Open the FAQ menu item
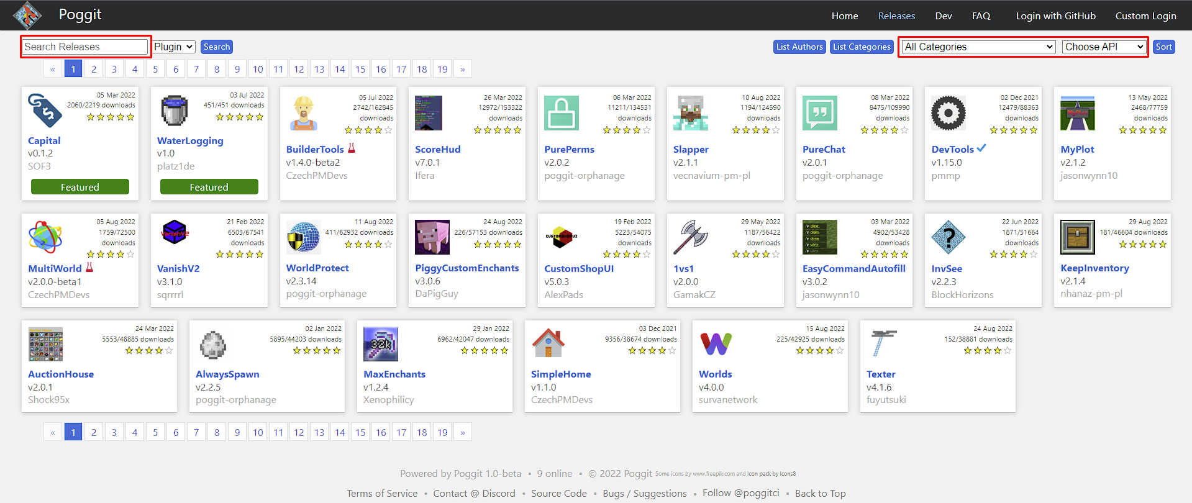The width and height of the screenshot is (1192, 503). tap(981, 16)
